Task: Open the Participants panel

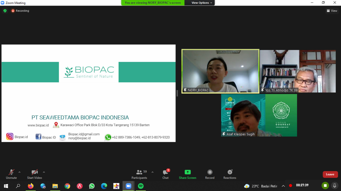Action: [x=139, y=174]
